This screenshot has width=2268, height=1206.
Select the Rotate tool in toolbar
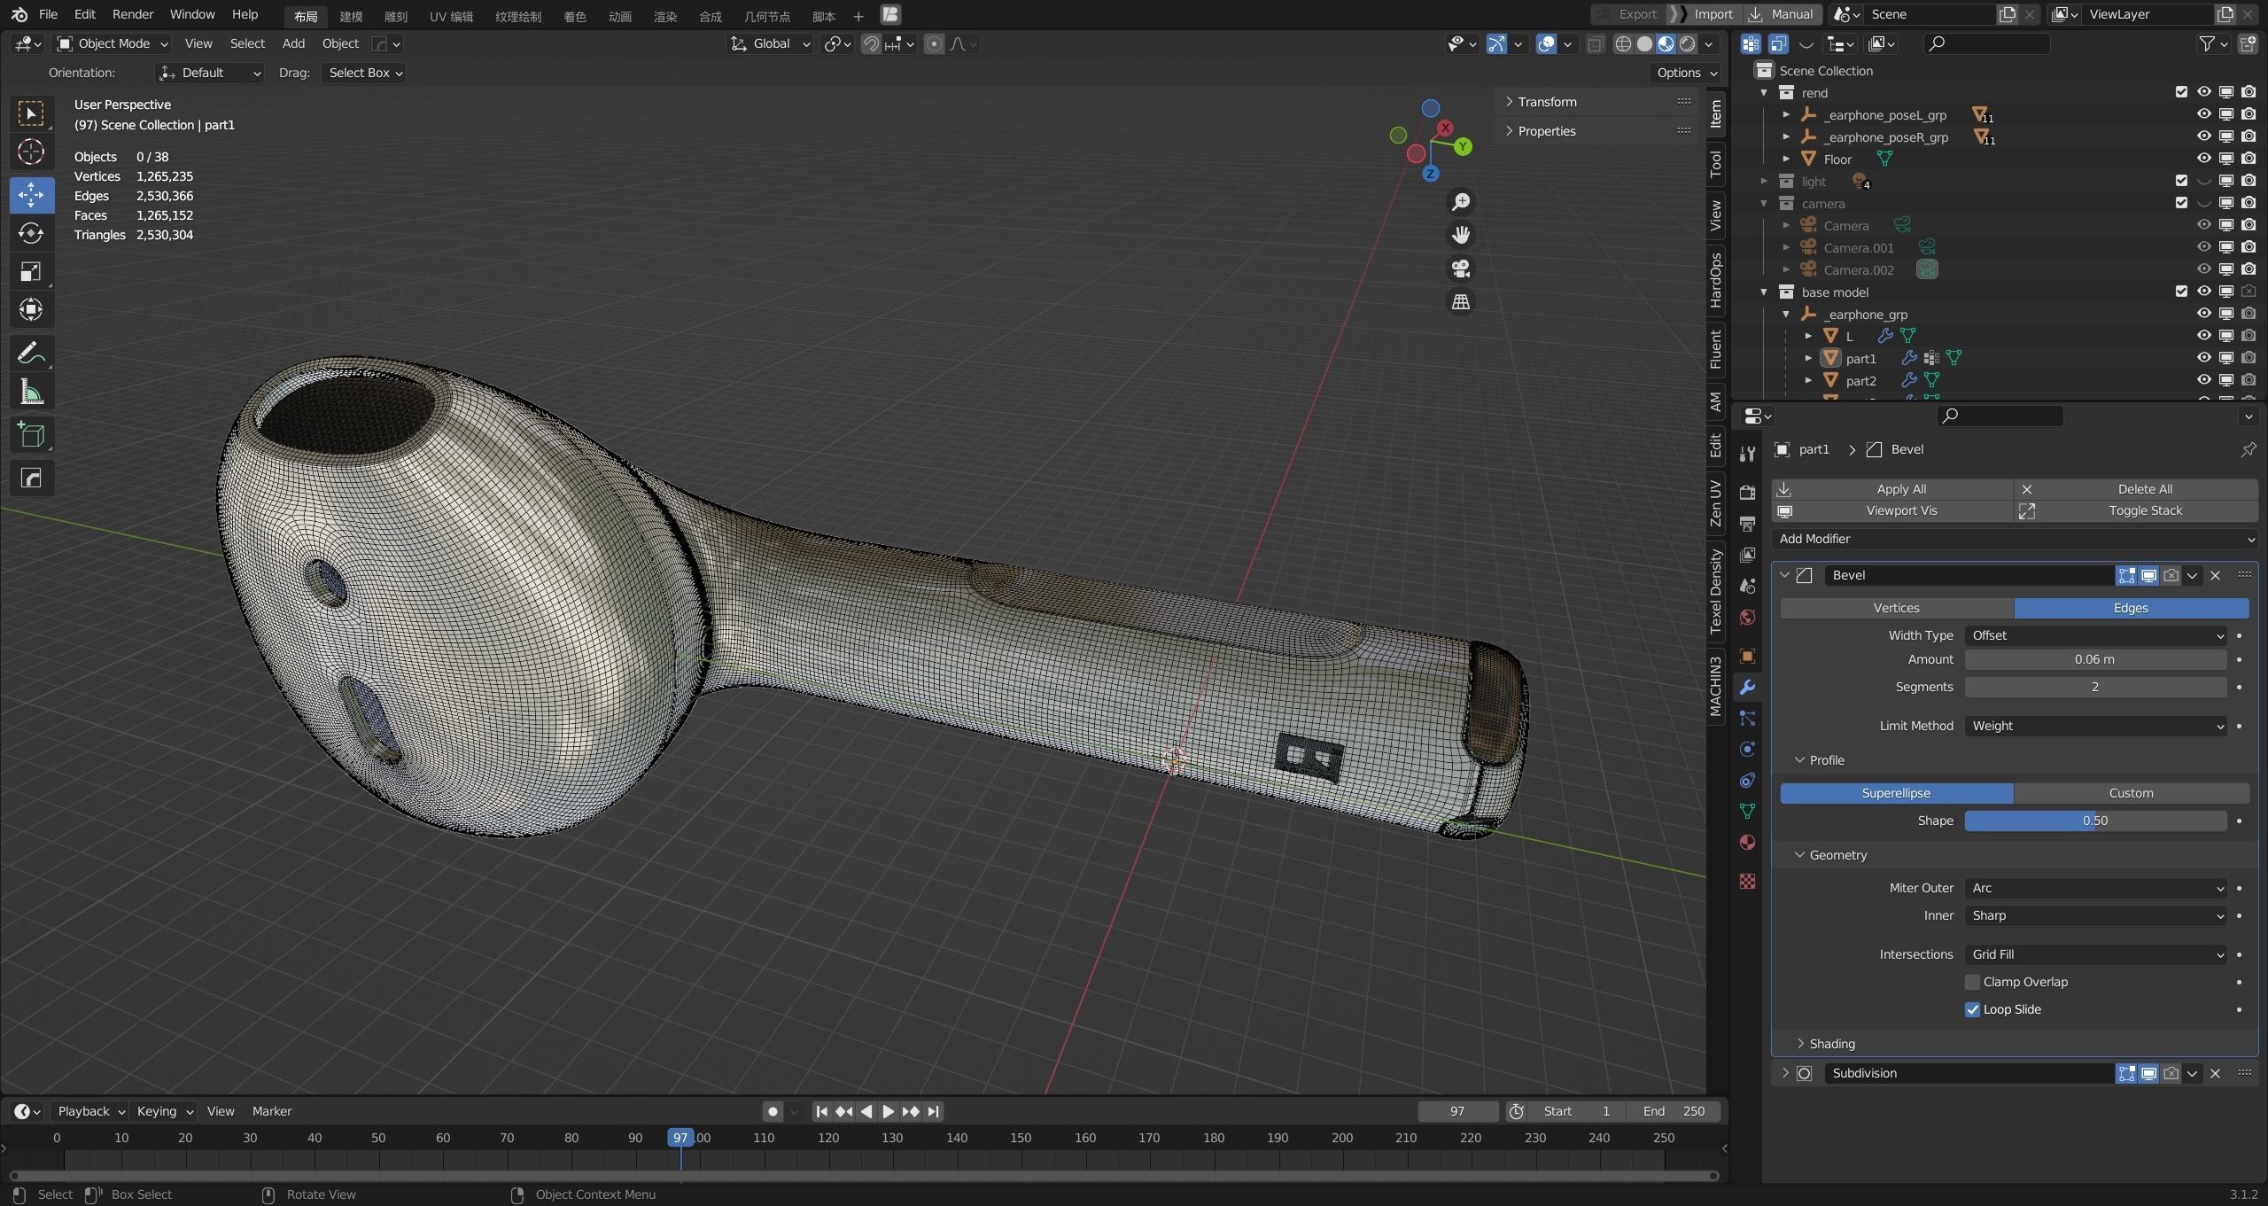pyautogui.click(x=31, y=233)
